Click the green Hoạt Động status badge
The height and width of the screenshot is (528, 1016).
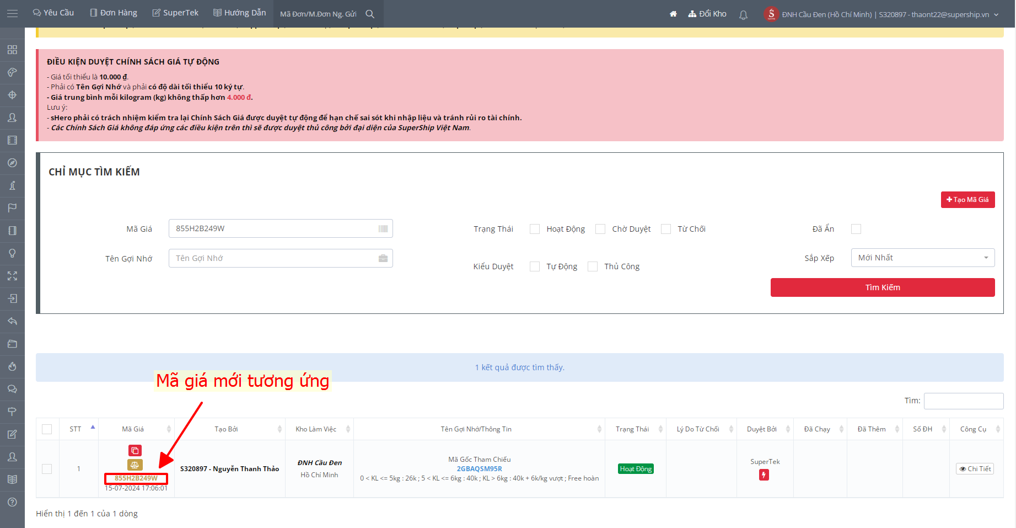tap(636, 469)
